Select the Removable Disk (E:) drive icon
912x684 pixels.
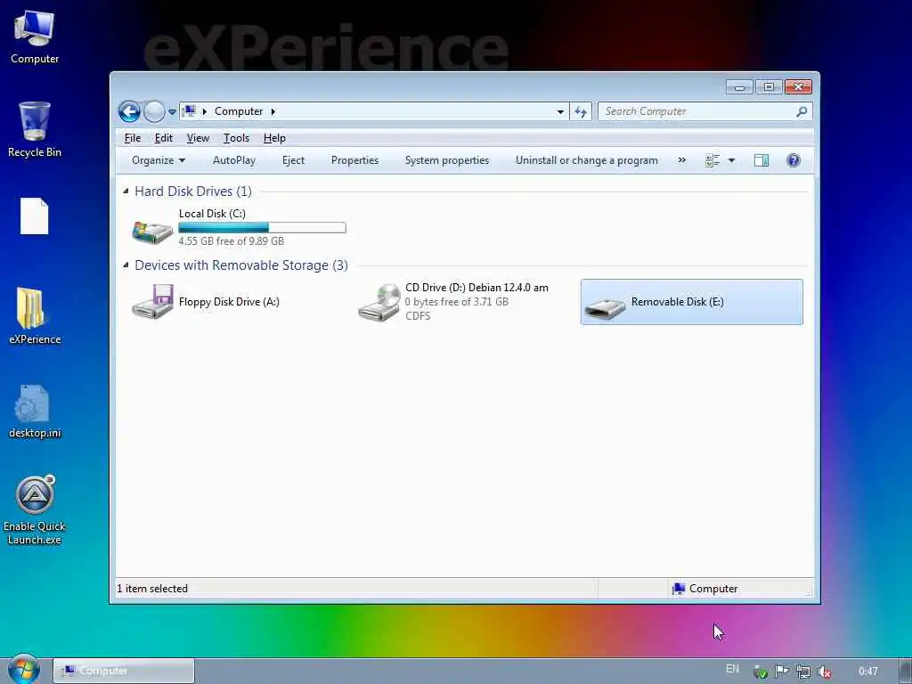point(605,307)
